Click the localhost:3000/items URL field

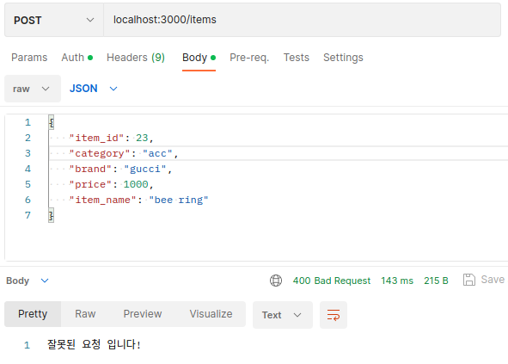[302, 20]
